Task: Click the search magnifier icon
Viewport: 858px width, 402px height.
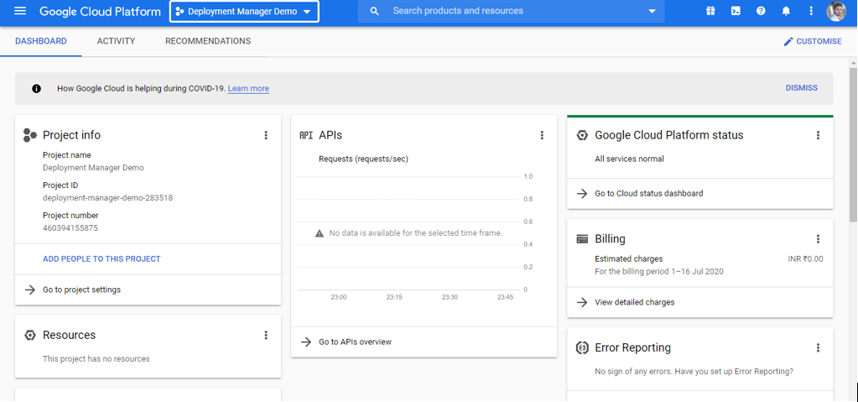Action: point(374,11)
